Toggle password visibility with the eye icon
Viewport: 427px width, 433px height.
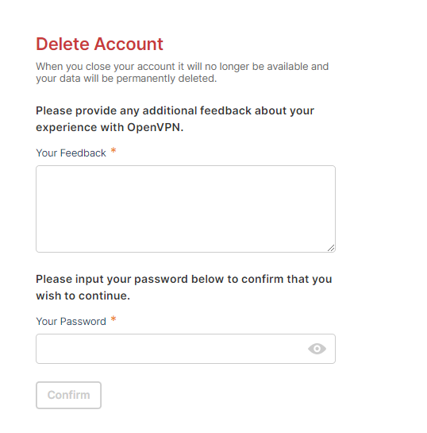[317, 349]
